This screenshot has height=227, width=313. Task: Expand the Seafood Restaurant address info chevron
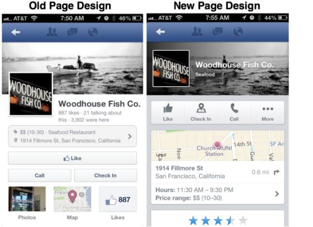[130, 136]
